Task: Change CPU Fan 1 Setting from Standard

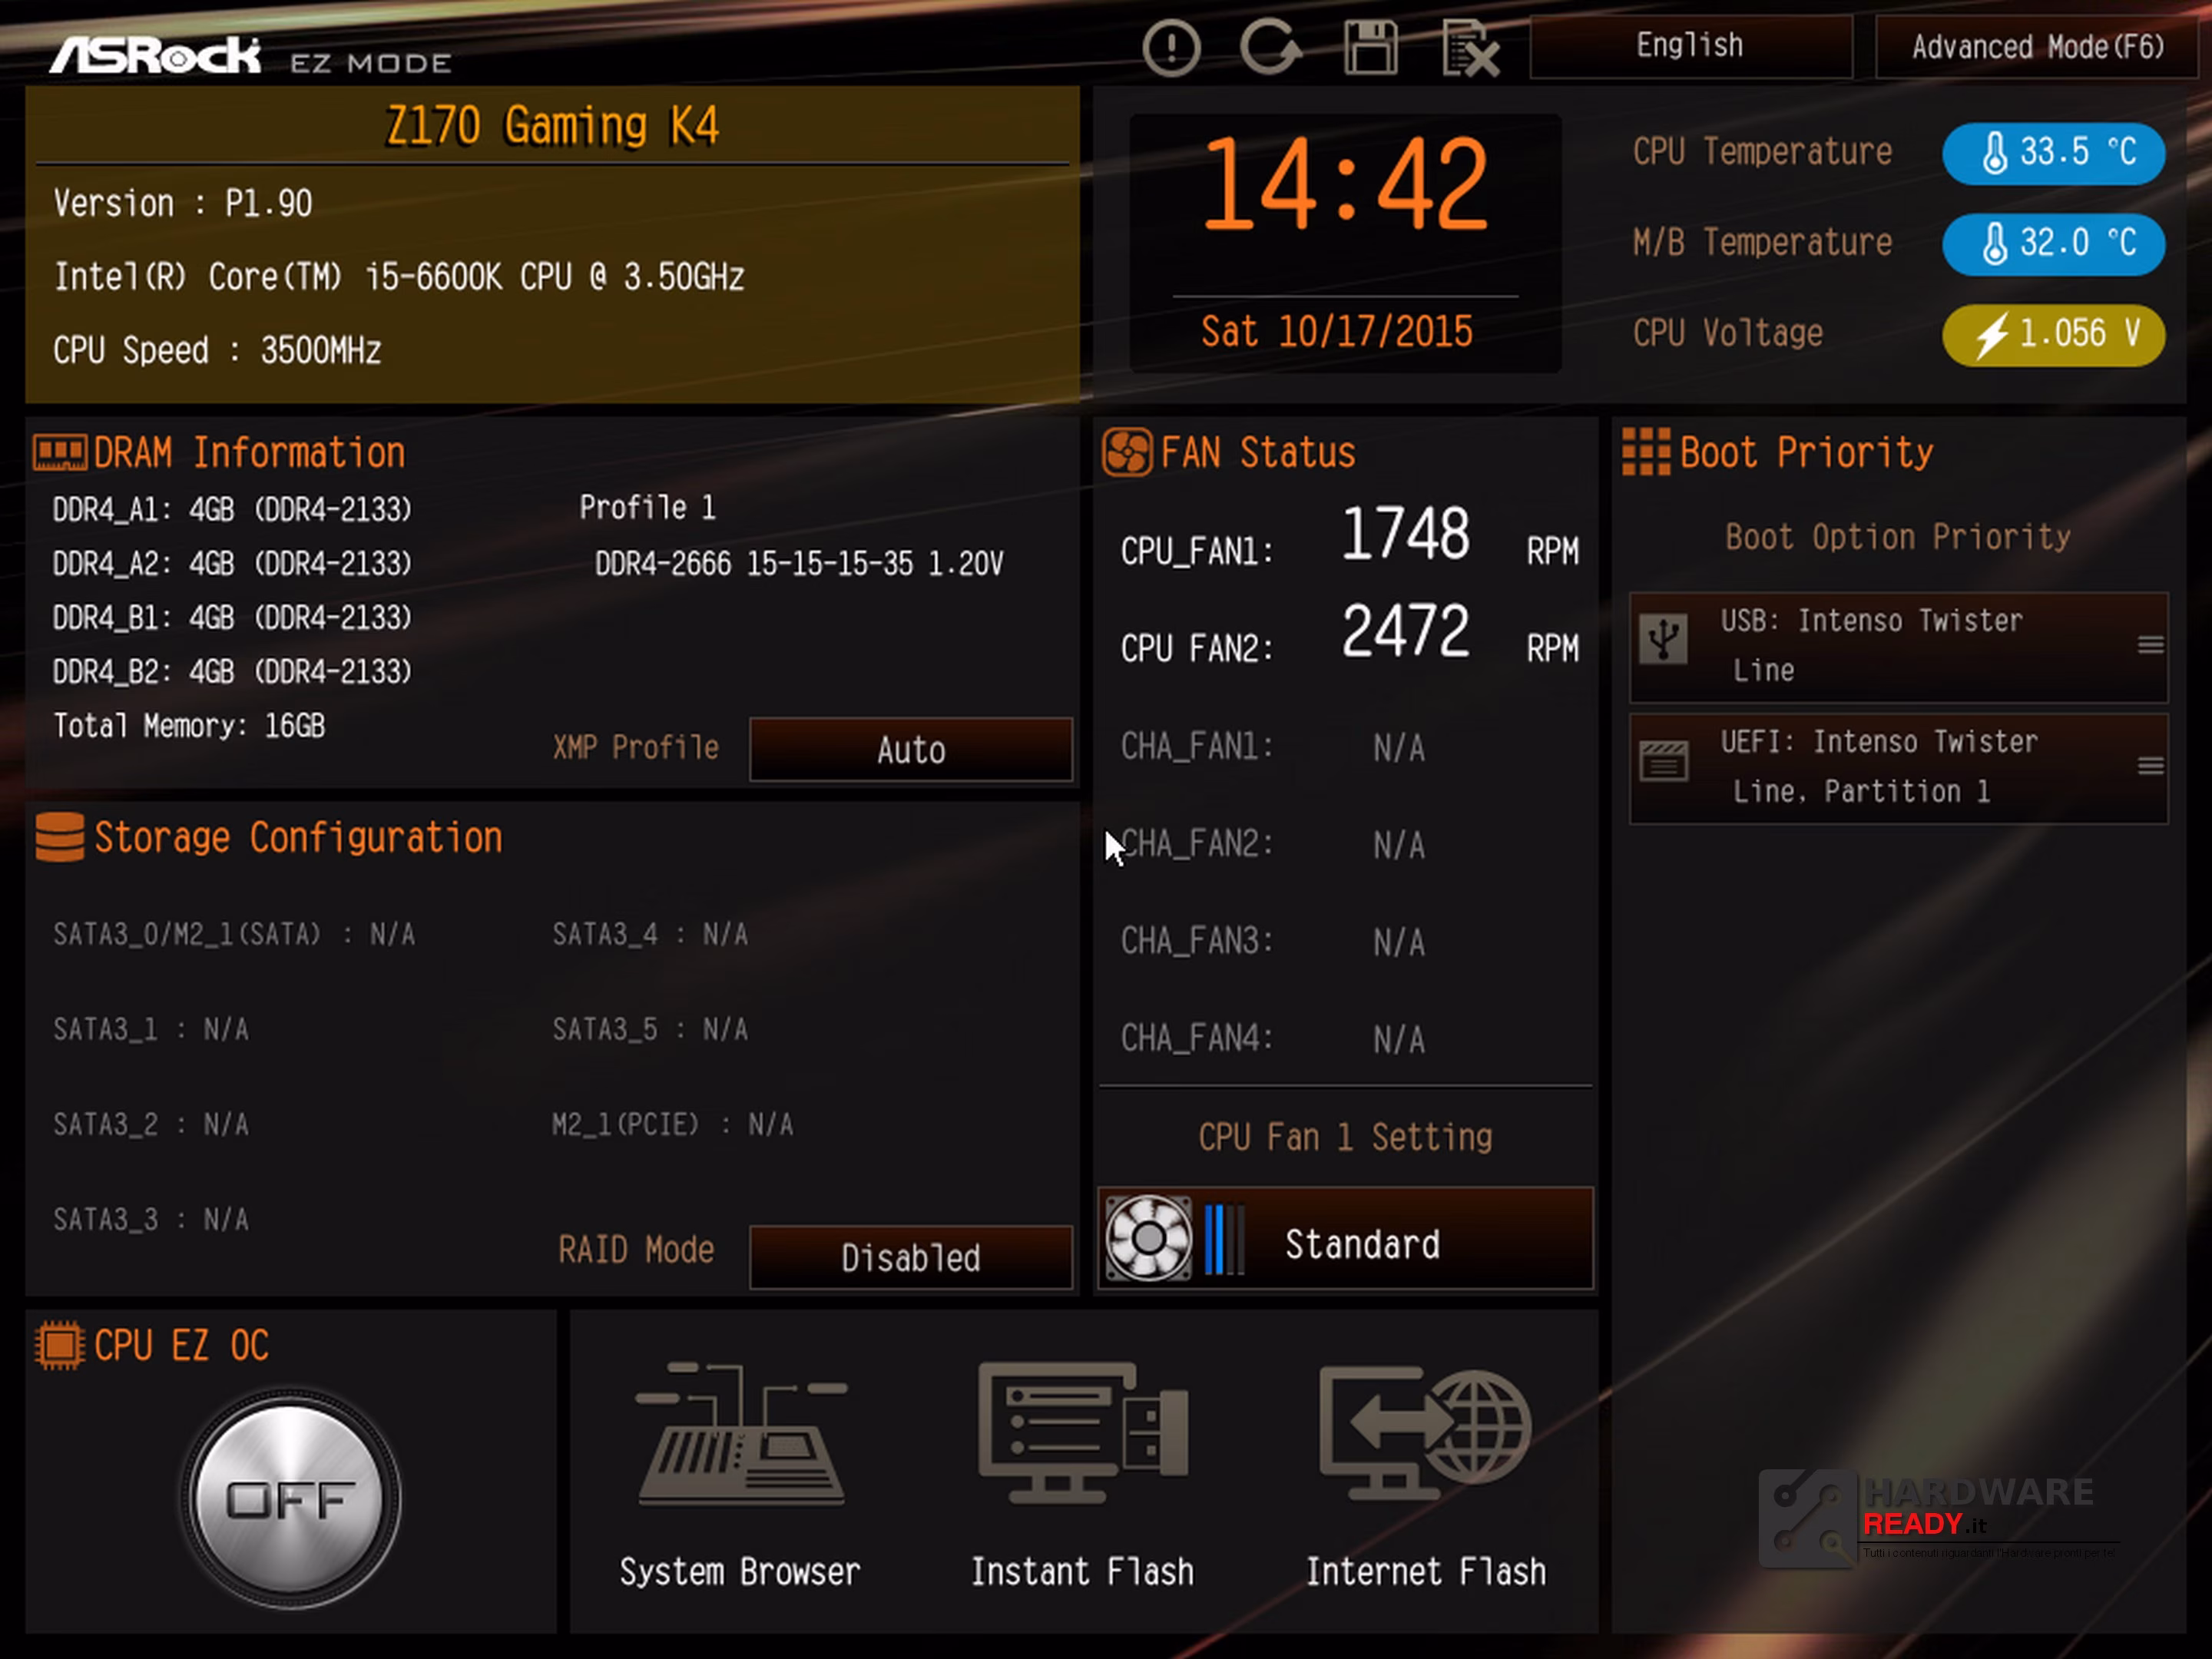Action: click(1345, 1238)
